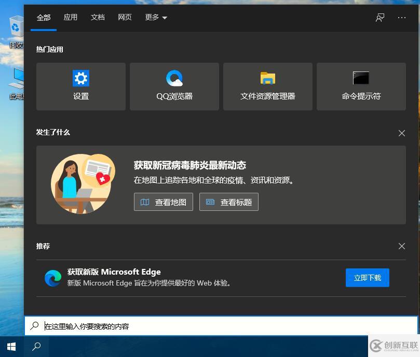This screenshot has height=357, width=420.
Task: Click the magnifier icon in search box
Action: (34, 326)
